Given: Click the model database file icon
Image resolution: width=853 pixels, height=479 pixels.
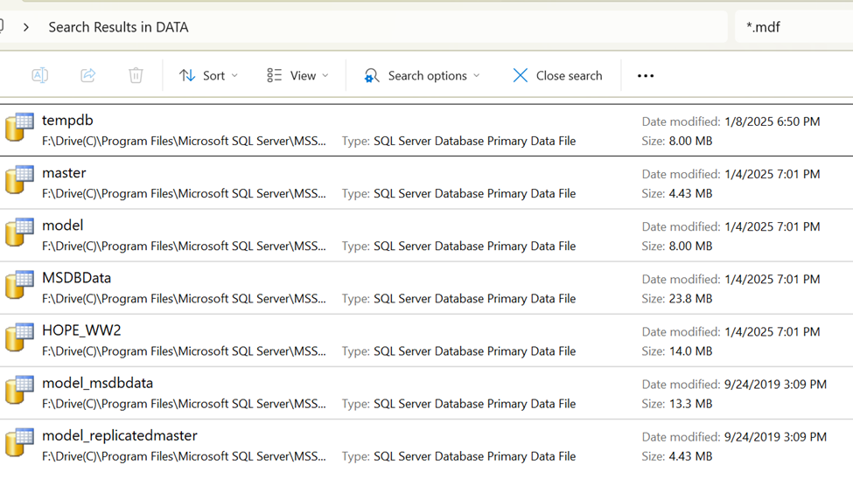Looking at the screenshot, I should click(x=19, y=233).
